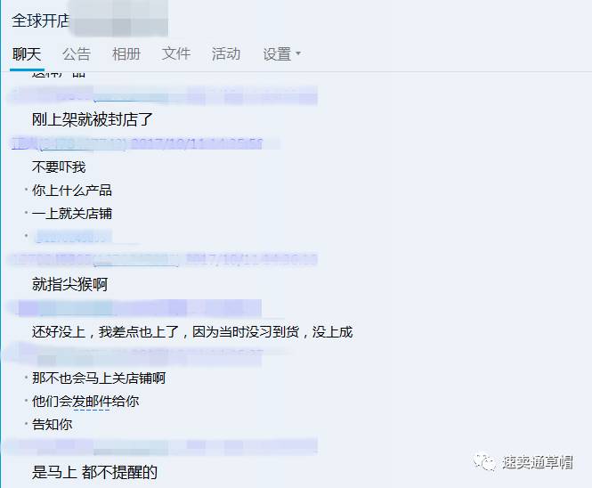The image size is (592, 488).
Task: Click the blurred @mention link in chat
Action: point(72,237)
